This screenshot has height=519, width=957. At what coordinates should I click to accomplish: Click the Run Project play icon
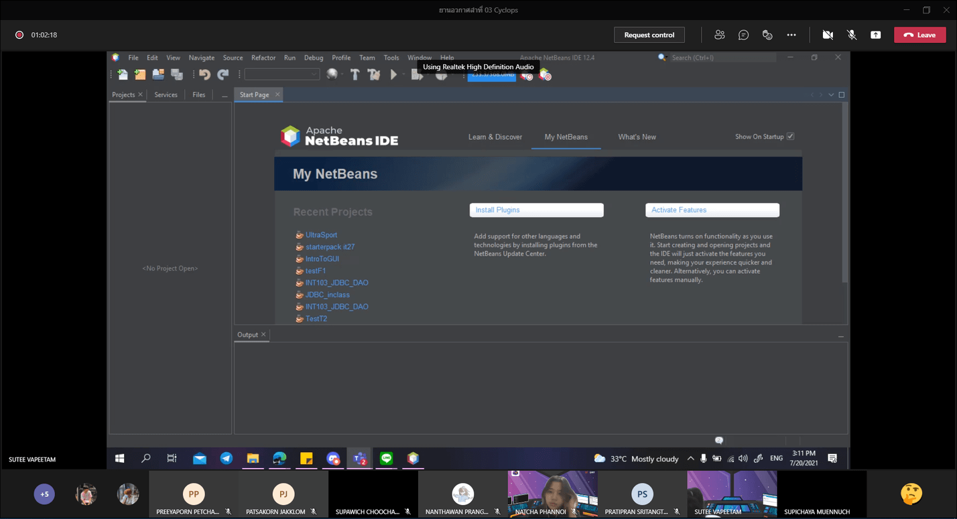[x=394, y=74]
